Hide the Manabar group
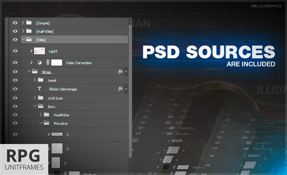 pos(15,123)
